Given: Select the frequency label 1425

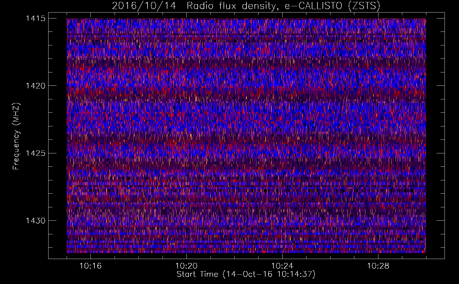Looking at the screenshot, I should coord(35,153).
